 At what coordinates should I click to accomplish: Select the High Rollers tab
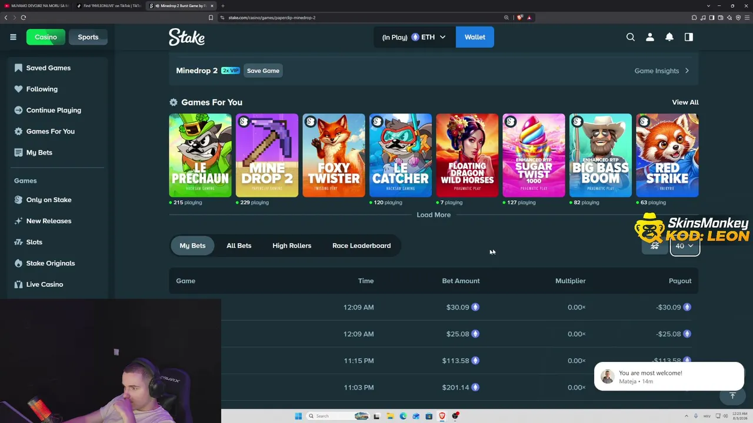coord(292,246)
